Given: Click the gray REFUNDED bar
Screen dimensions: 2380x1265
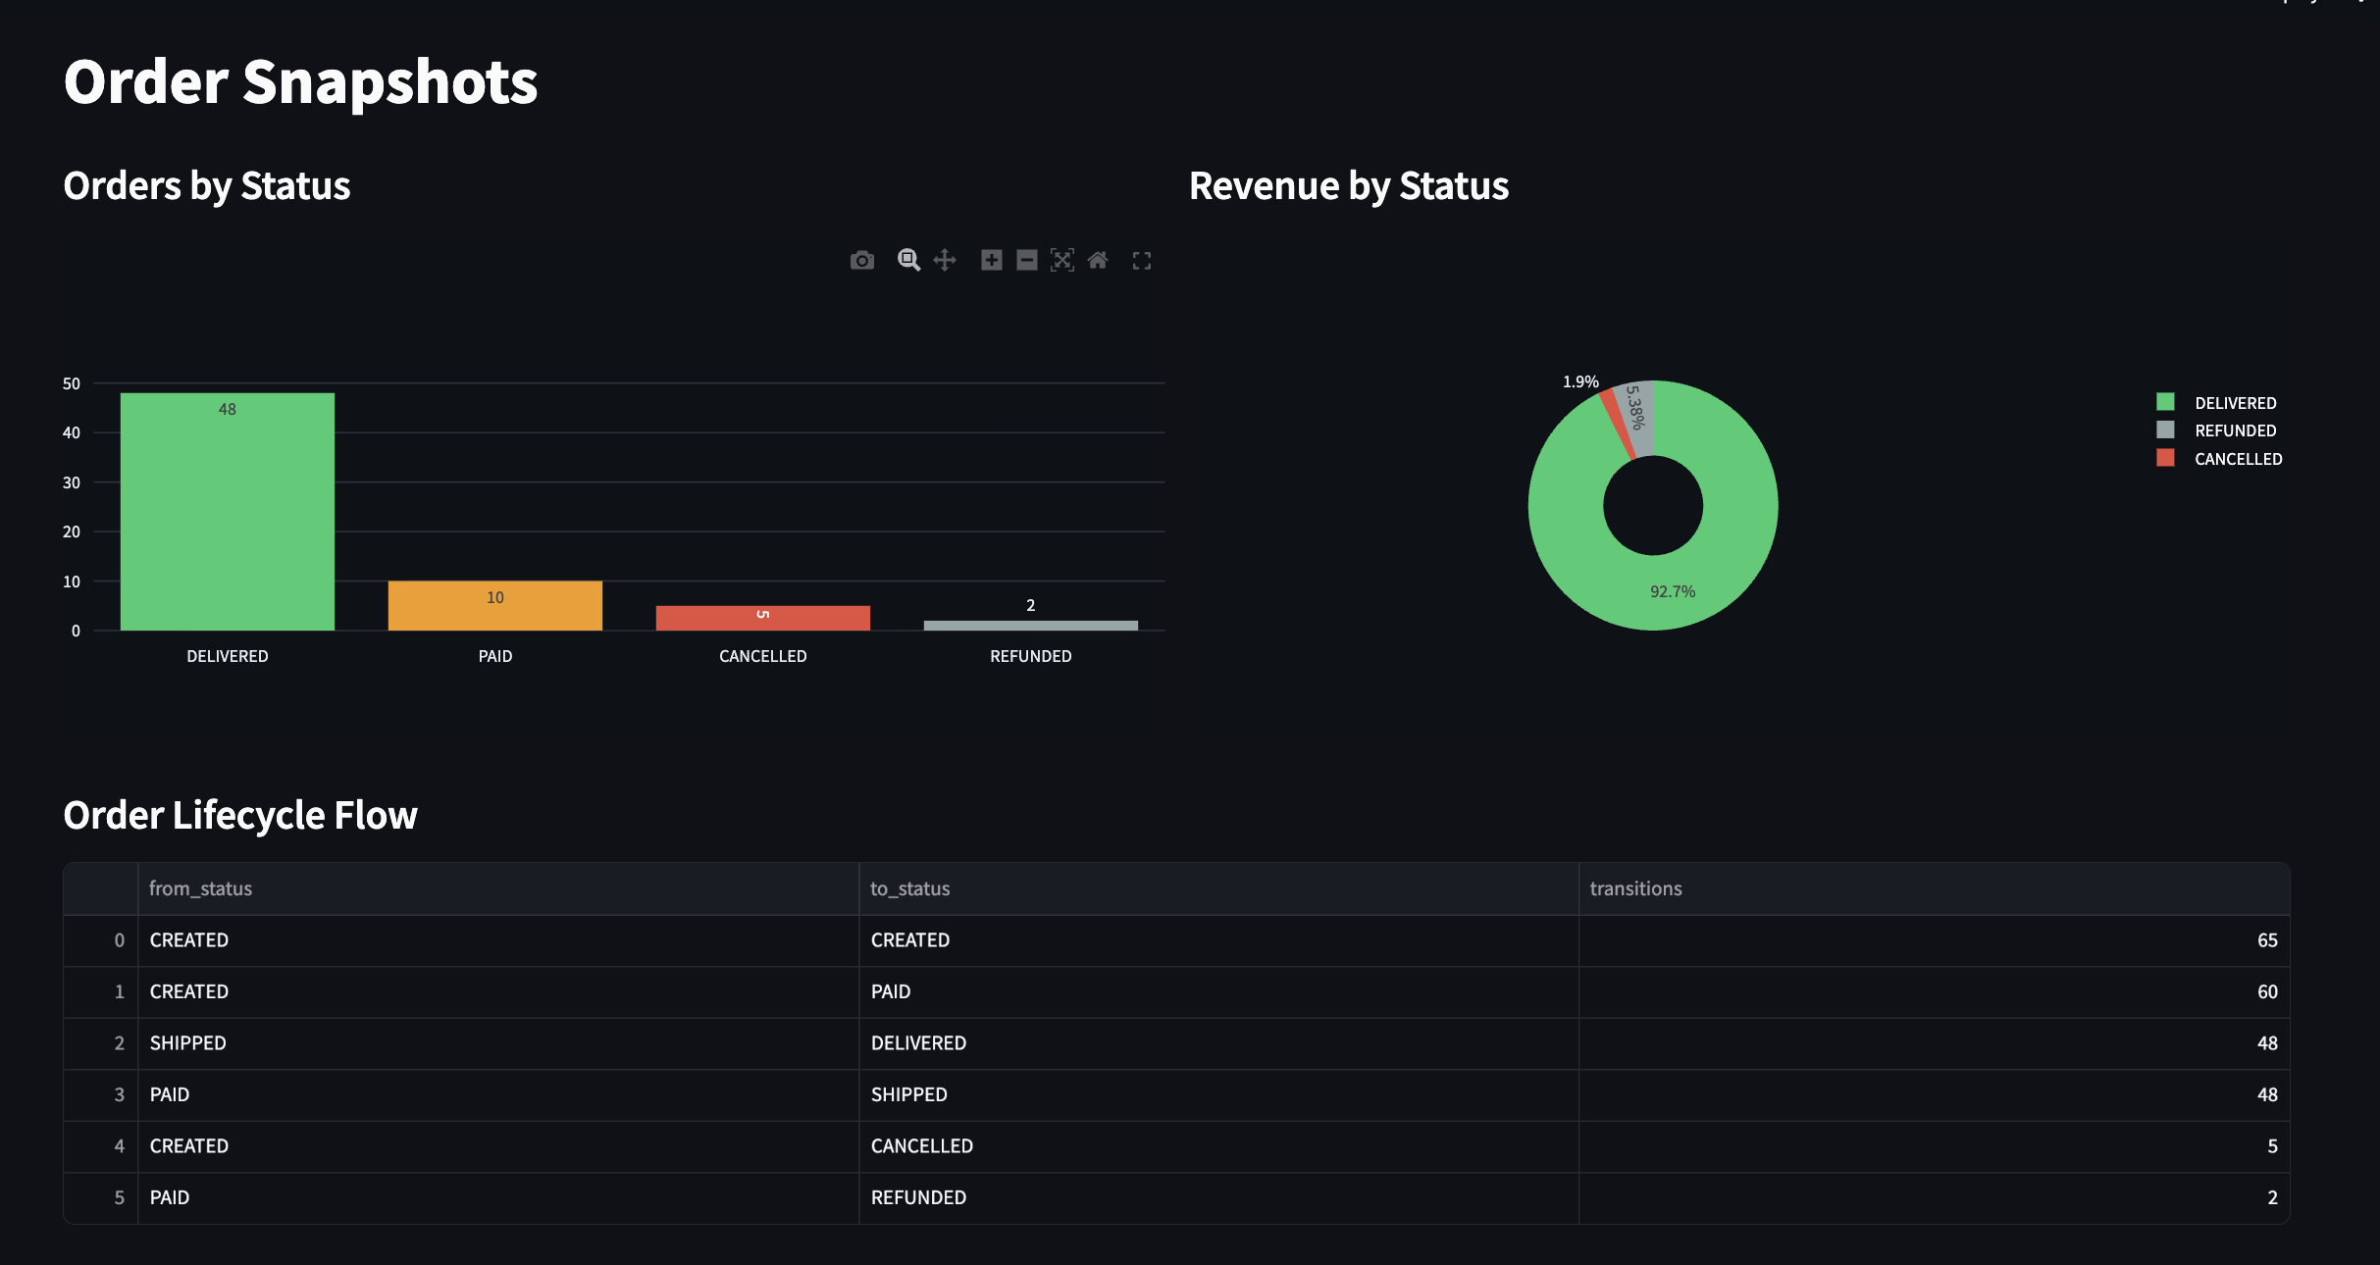Looking at the screenshot, I should tap(1031, 626).
